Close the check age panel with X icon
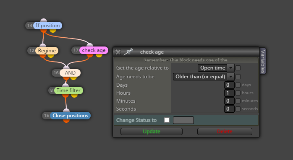This screenshot has height=160, width=293. pyautogui.click(x=118, y=52)
